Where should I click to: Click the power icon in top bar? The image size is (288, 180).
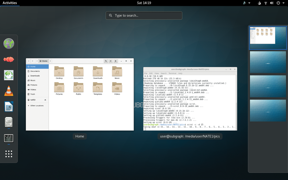(278, 3)
